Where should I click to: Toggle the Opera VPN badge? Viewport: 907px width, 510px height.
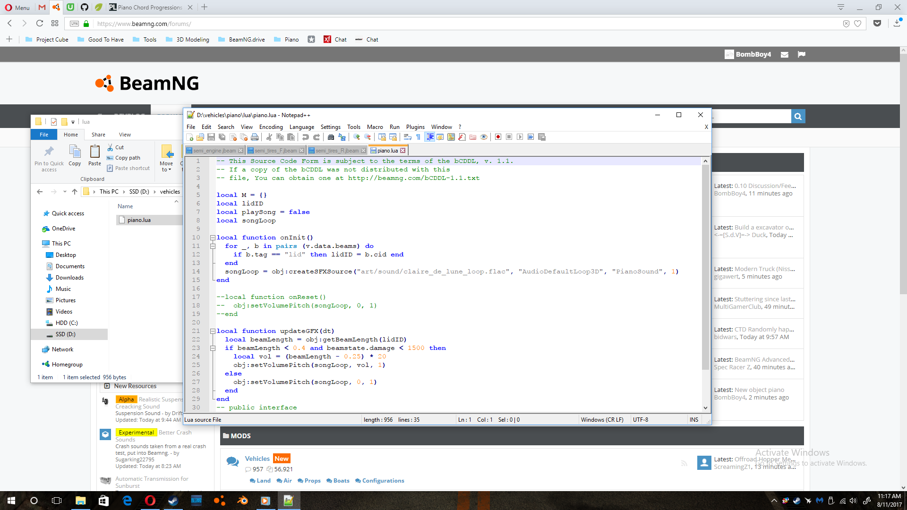74,24
